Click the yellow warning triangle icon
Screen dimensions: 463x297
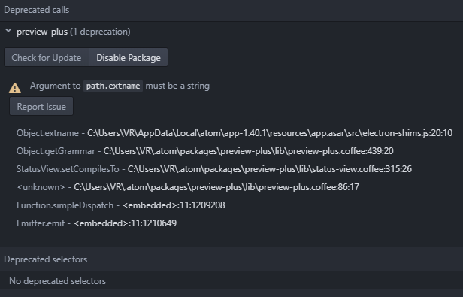pos(15,88)
